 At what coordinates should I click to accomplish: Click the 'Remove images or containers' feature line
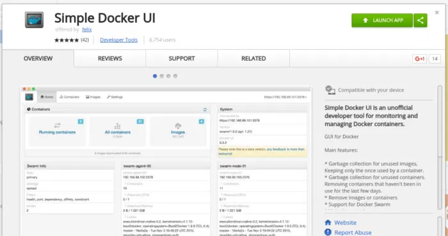point(361,198)
